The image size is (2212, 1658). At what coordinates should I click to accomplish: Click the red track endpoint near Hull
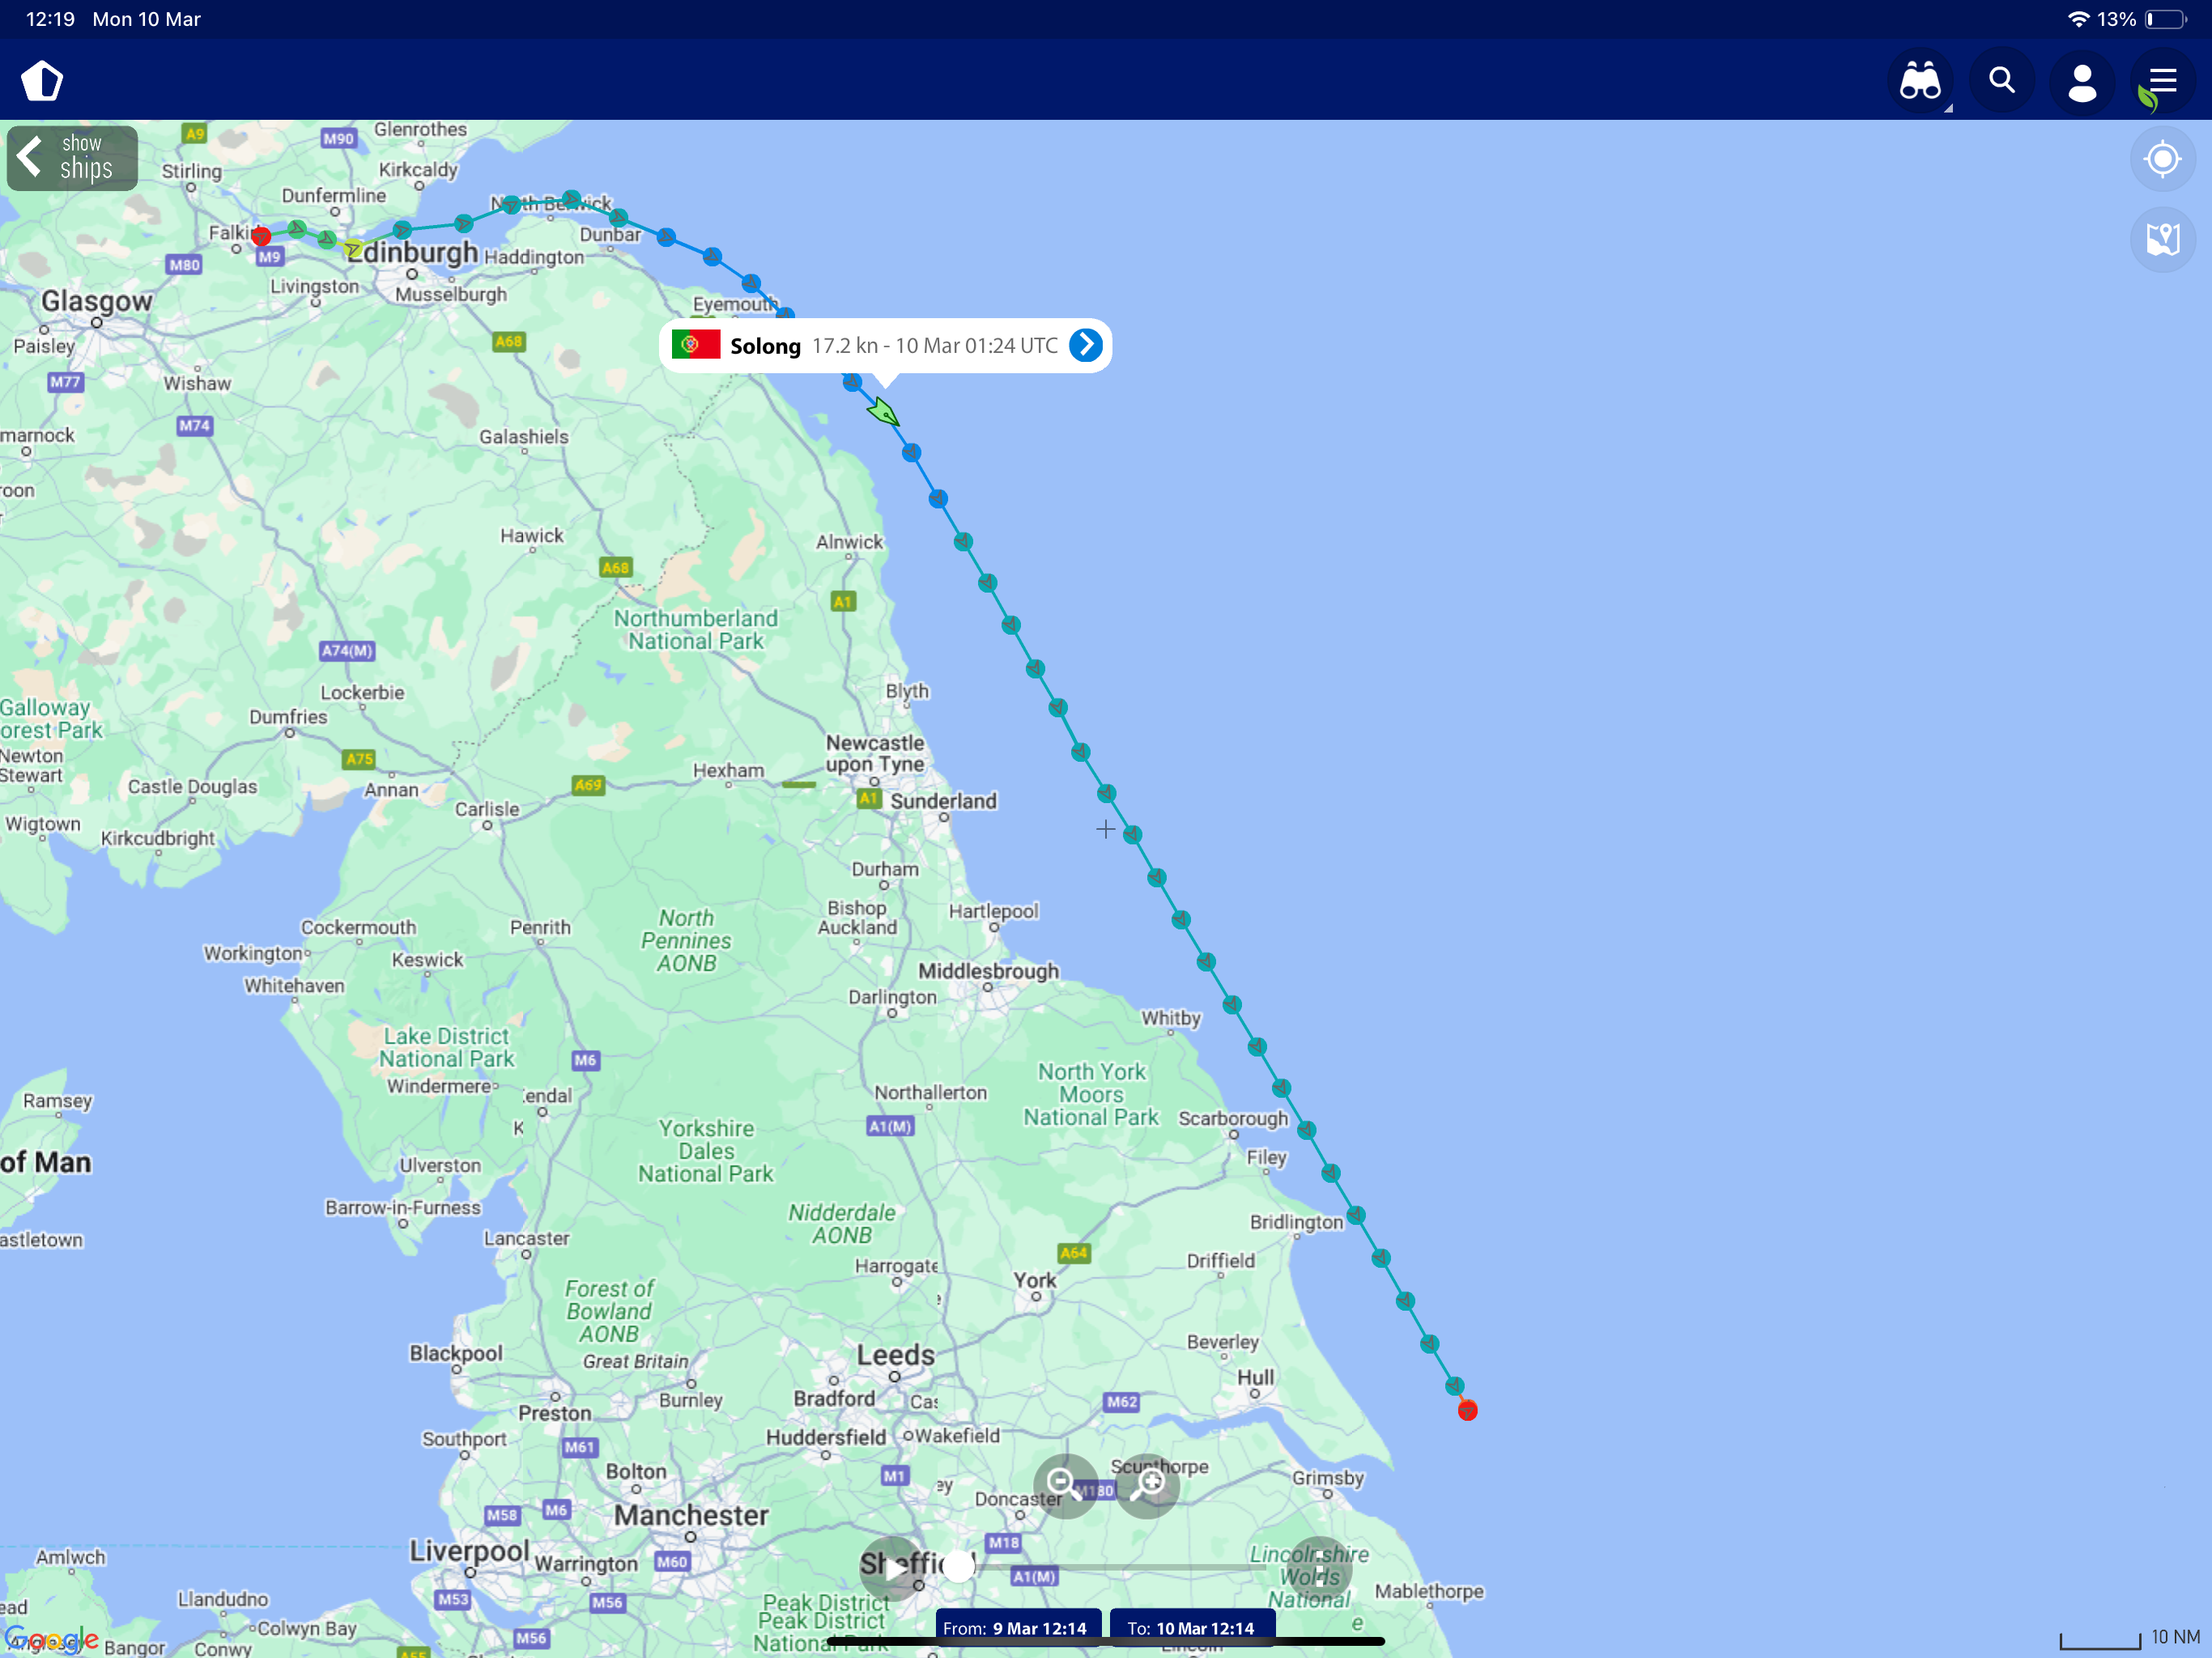click(x=1467, y=1410)
